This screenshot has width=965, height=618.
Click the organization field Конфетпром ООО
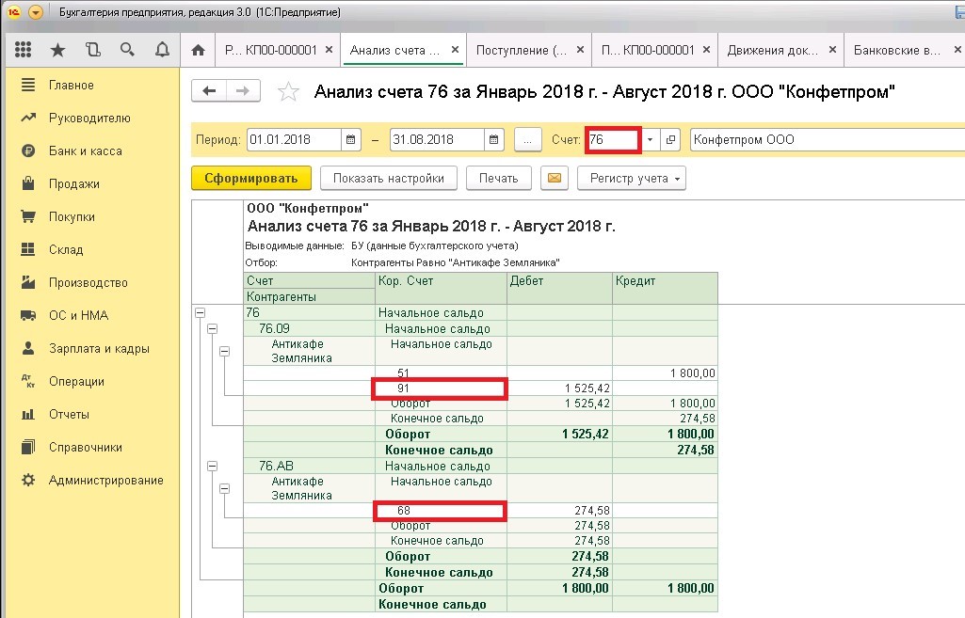click(828, 139)
